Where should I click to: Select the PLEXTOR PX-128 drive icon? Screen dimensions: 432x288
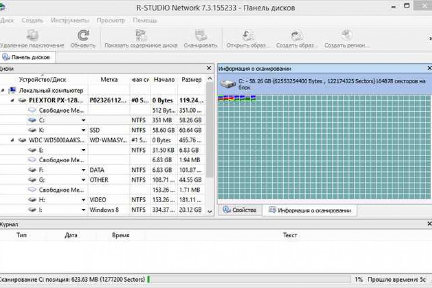click(22, 100)
